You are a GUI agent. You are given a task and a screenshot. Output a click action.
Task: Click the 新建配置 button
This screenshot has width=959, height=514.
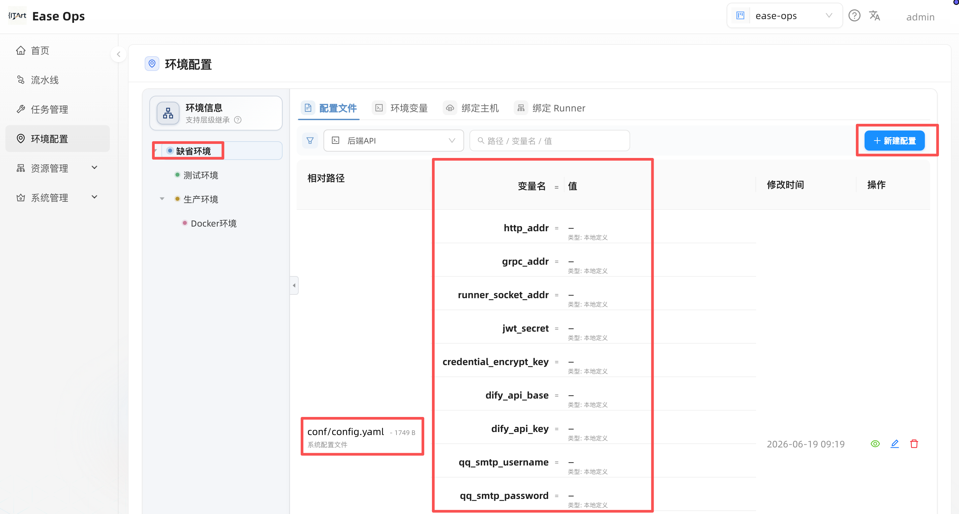pos(894,141)
